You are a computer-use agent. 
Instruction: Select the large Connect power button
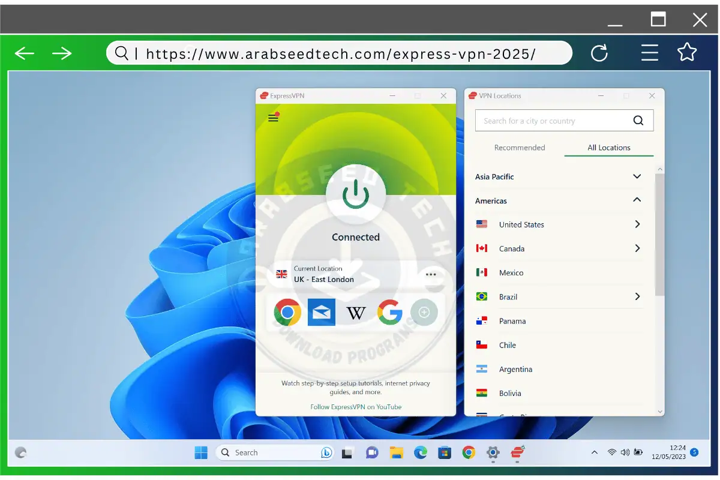tap(356, 193)
